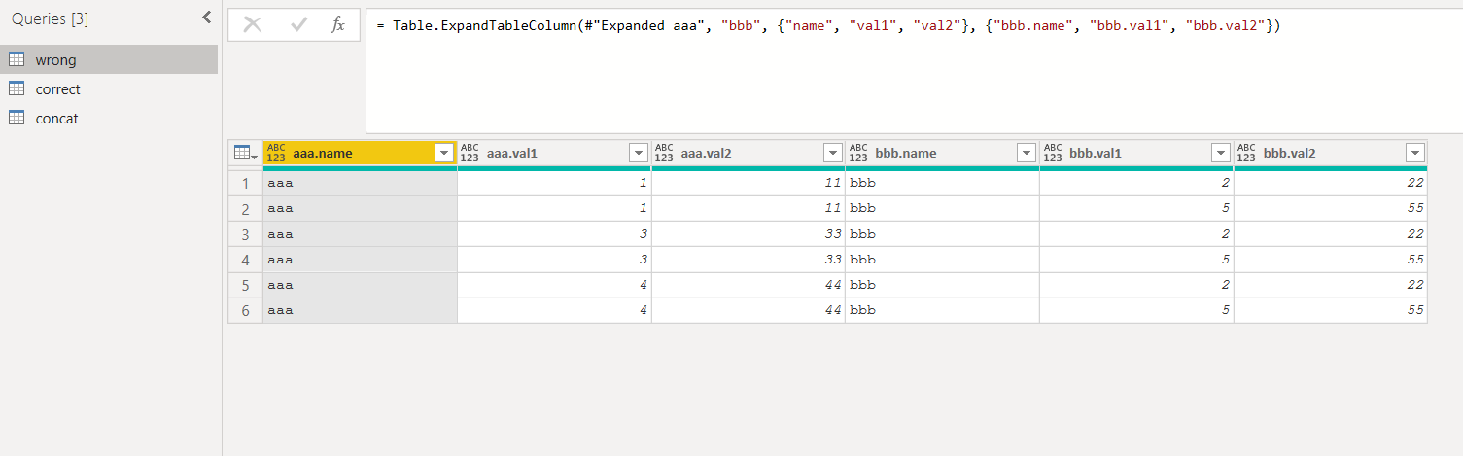Screen dimensions: 1463x456
Task: Open the aaa.name column filter dropdown
Action: click(444, 154)
